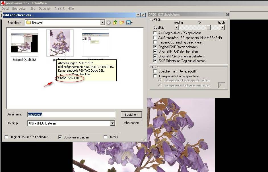
Task: Click the Speichern button
Action: [x=131, y=115]
